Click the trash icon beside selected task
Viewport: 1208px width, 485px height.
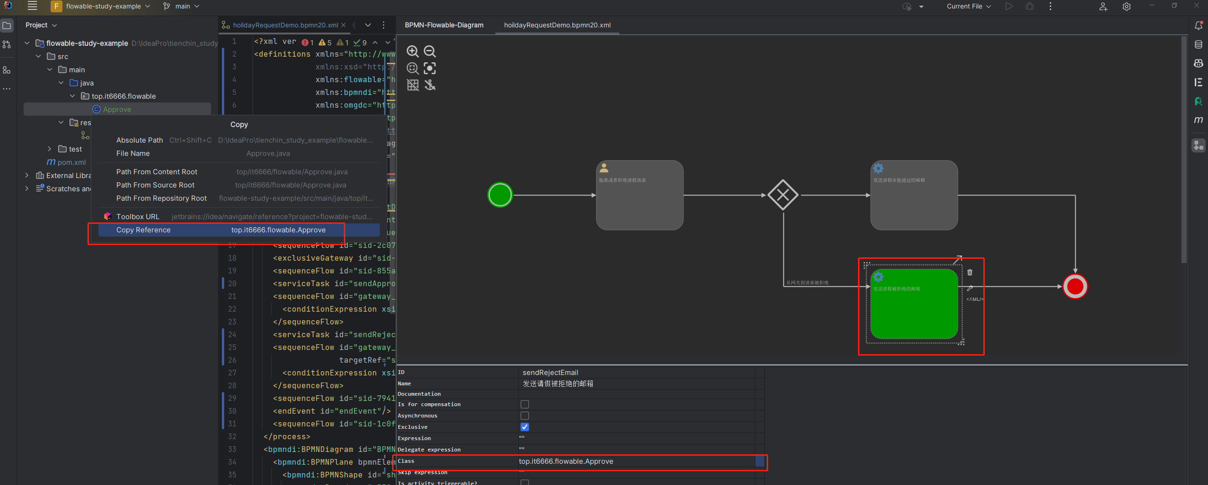970,272
